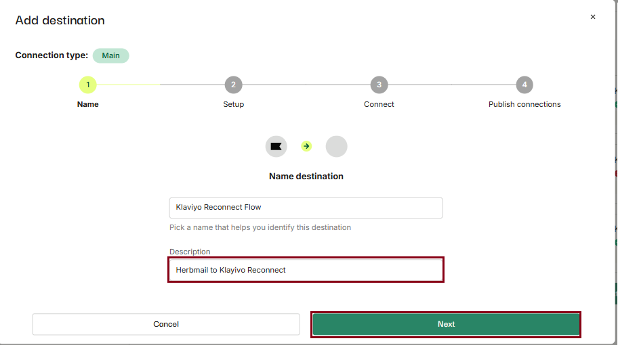Click the Name destination heading
Image resolution: width=618 pixels, height=345 pixels.
click(306, 176)
